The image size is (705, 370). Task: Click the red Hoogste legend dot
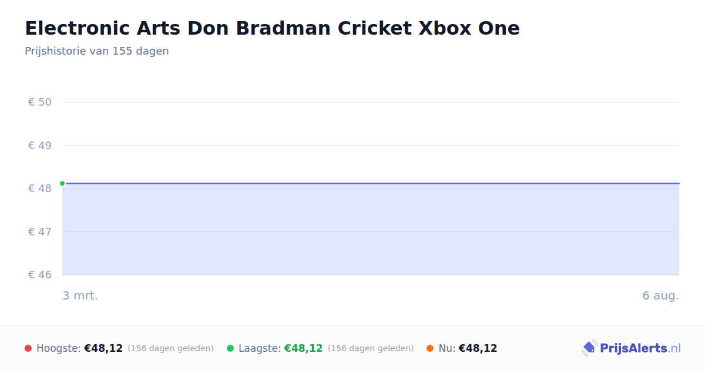click(28, 348)
